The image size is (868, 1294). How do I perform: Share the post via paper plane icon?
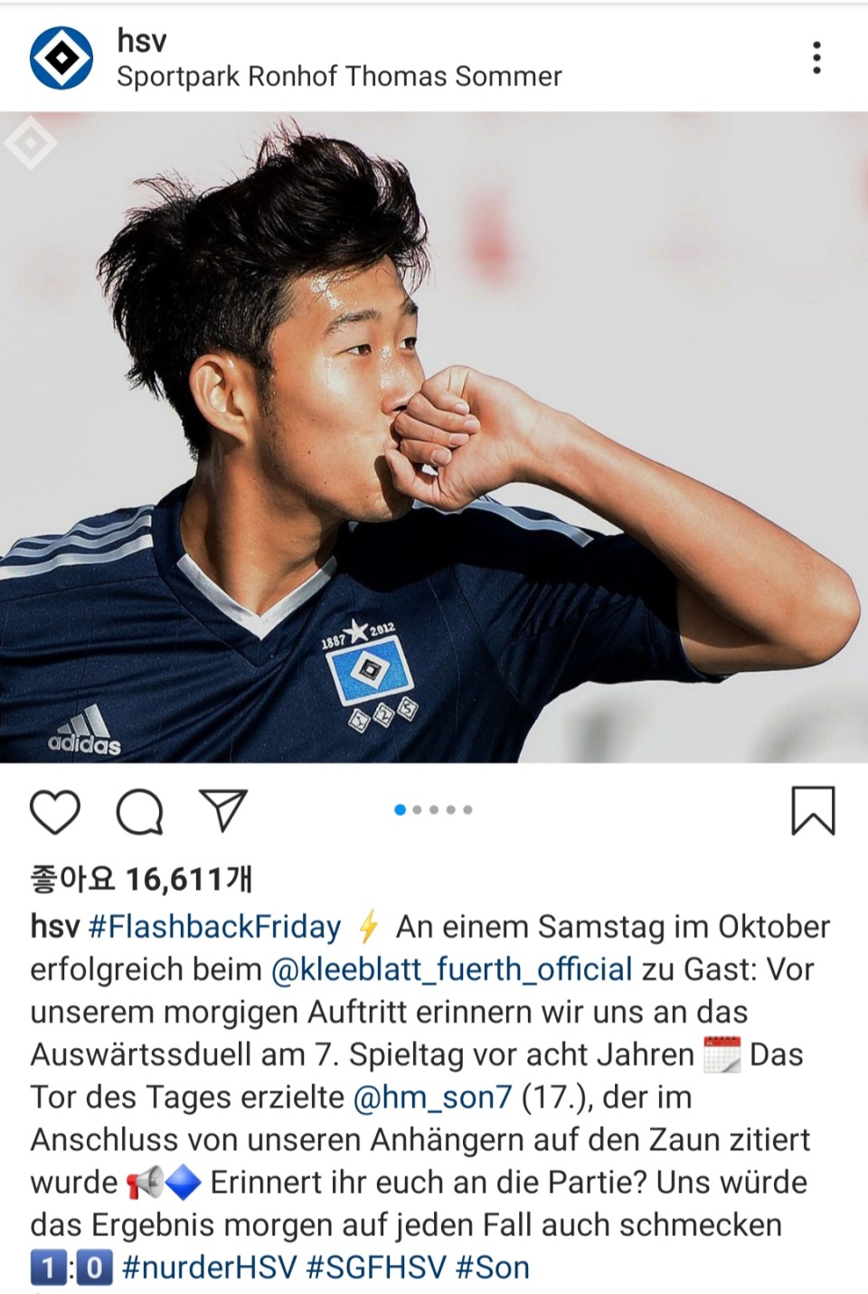tap(222, 809)
